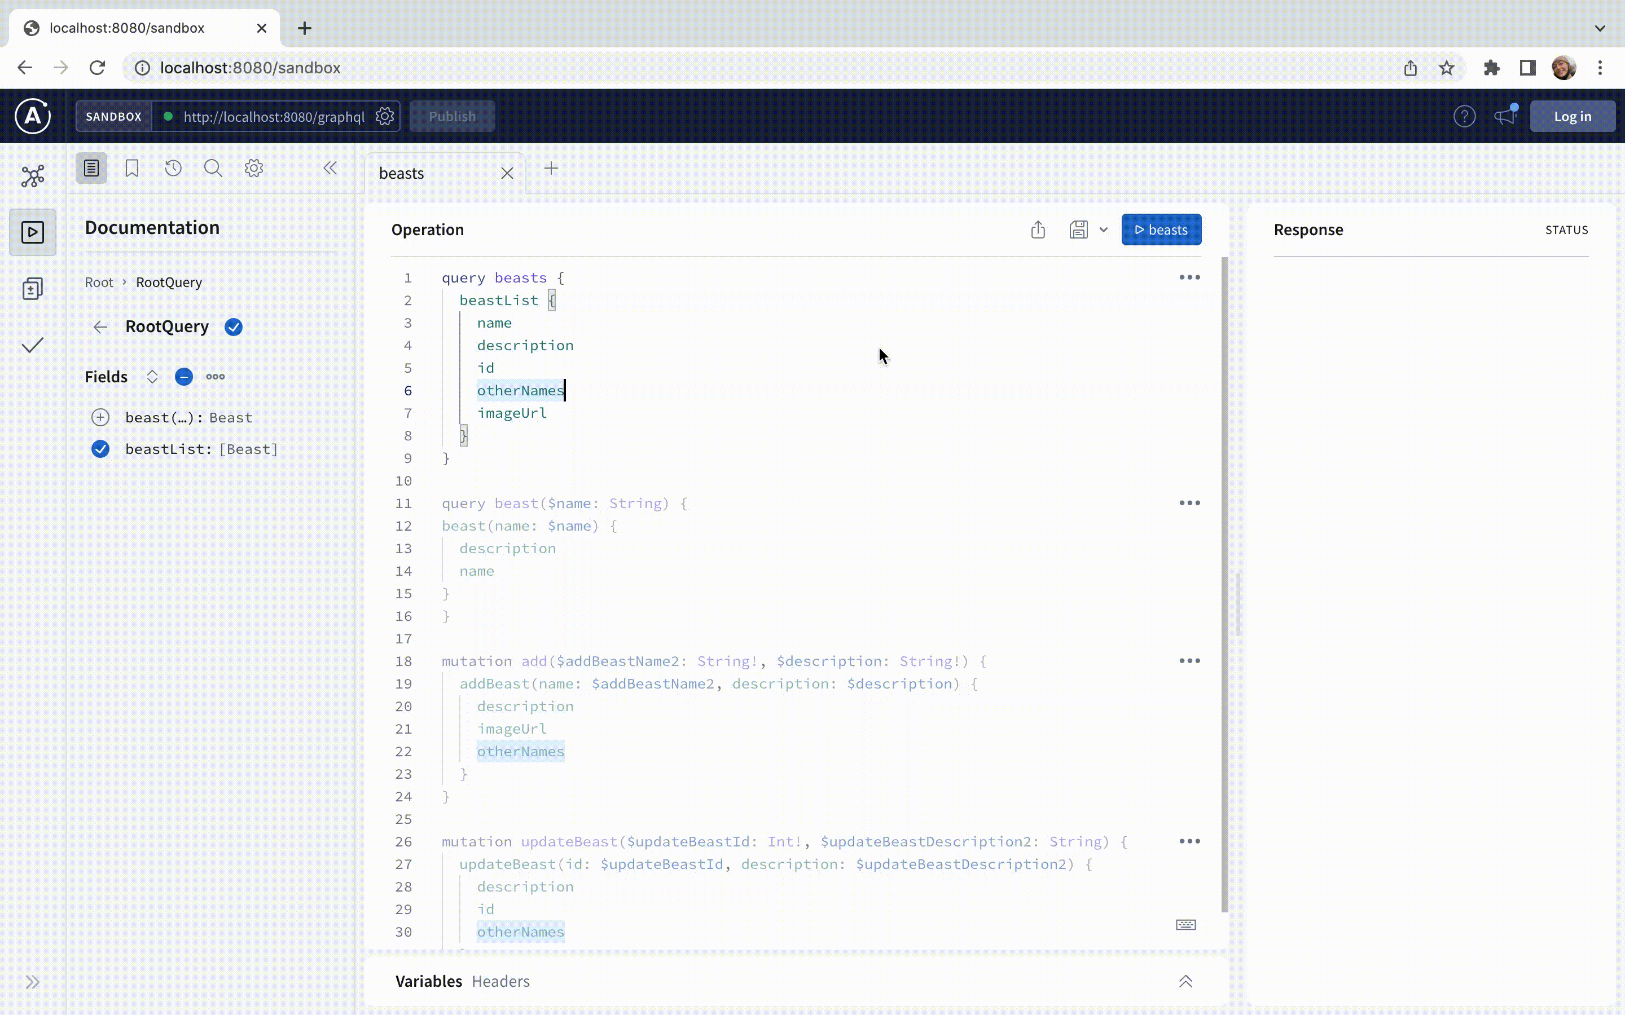Image resolution: width=1625 pixels, height=1015 pixels.
Task: Go back in browser history
Action: click(x=25, y=68)
